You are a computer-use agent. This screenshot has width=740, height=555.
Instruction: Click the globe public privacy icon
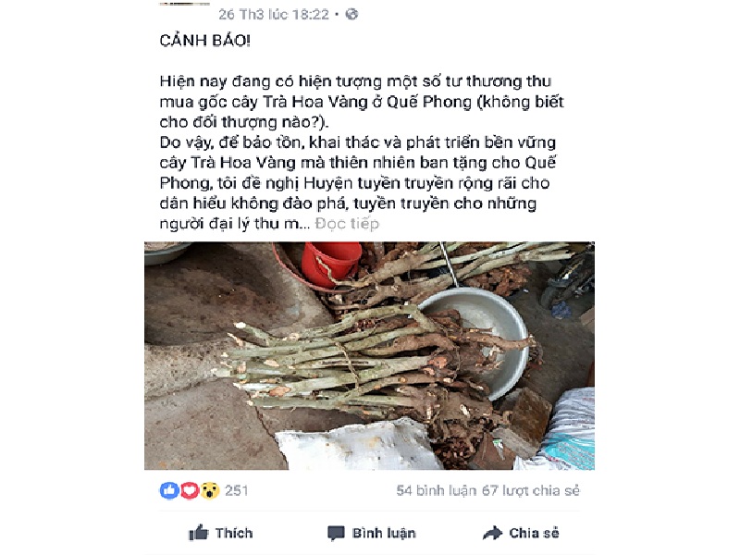tap(352, 15)
